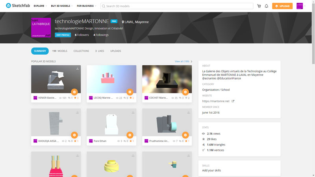The height and width of the screenshot is (177, 315).
Task: Click the like star on the COCHET Mario card
Action: (186, 98)
